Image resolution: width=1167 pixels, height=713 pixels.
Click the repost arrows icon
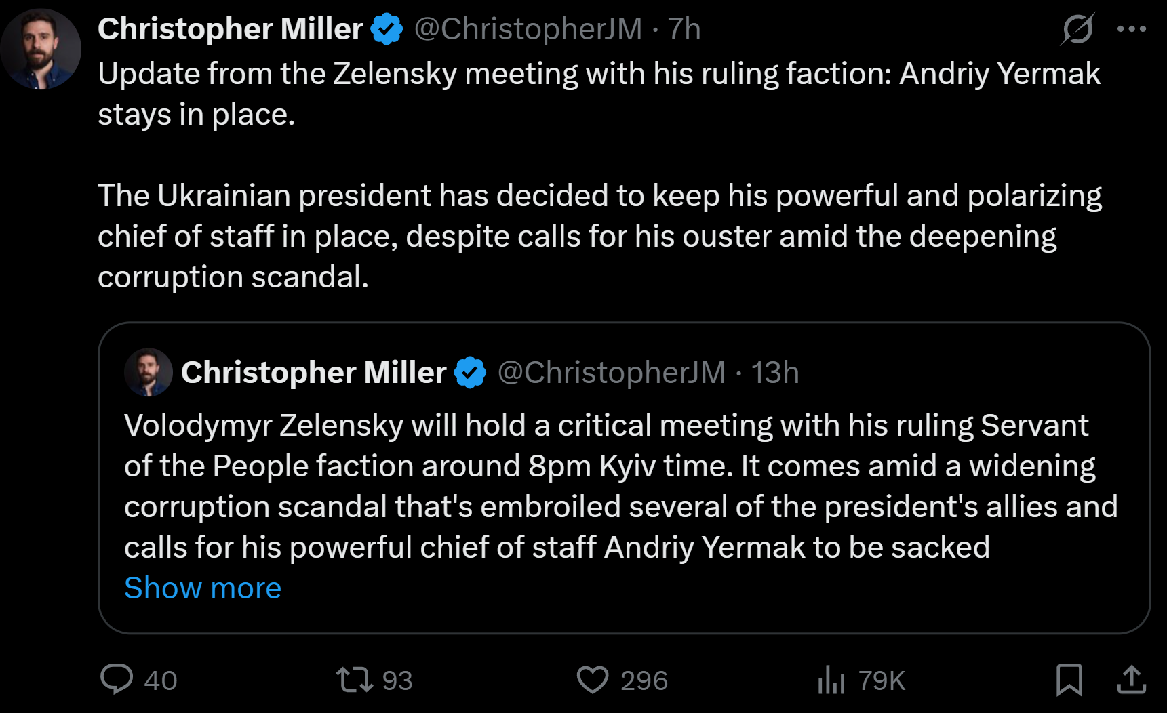[355, 680]
